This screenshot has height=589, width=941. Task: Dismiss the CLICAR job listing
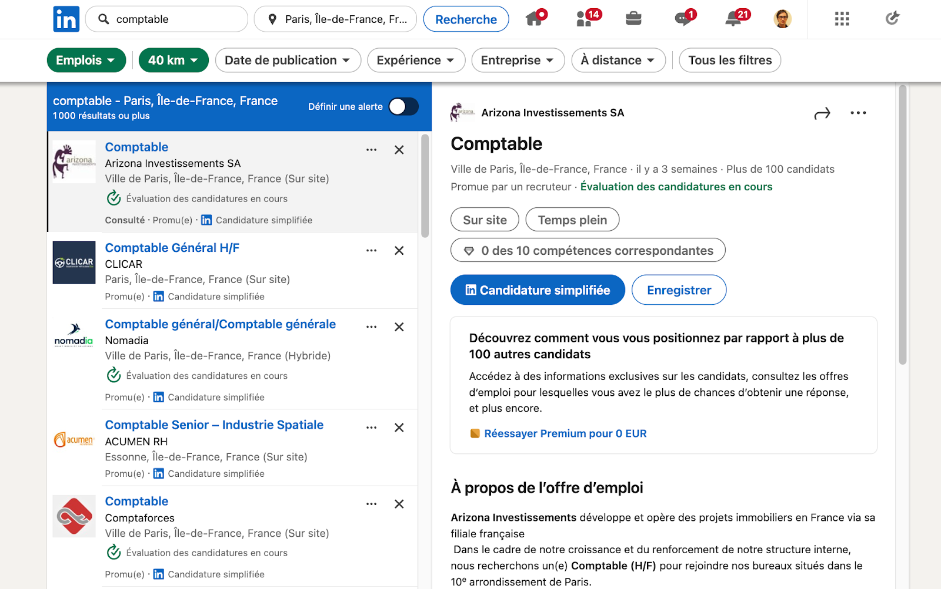[x=399, y=251]
